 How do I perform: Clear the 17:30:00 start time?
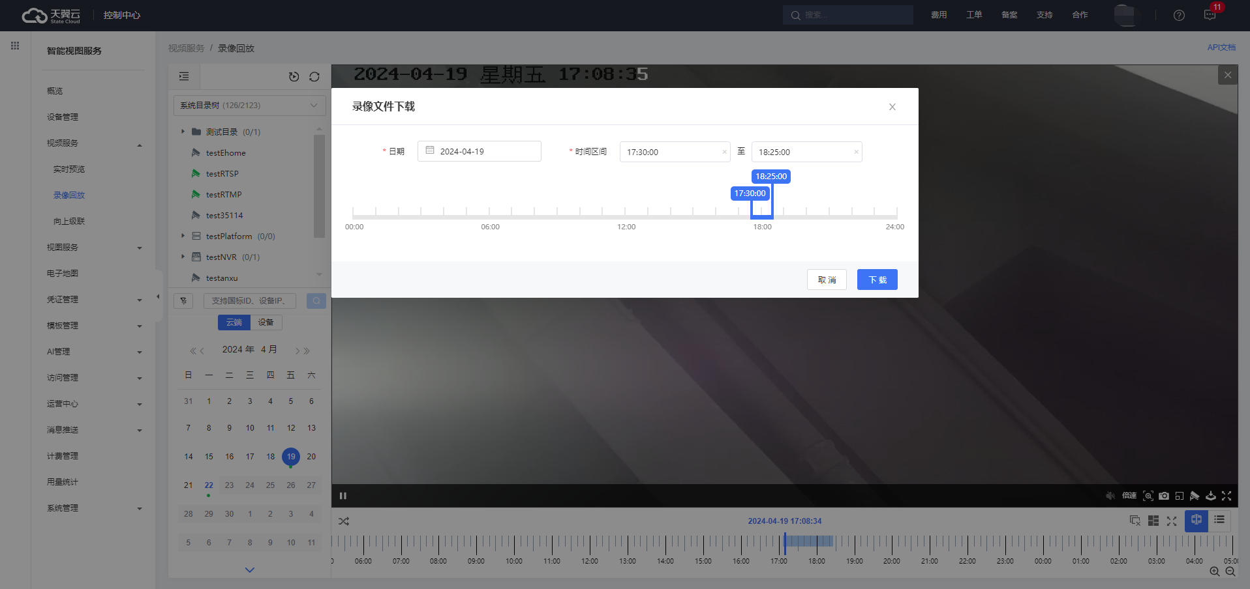tap(724, 152)
